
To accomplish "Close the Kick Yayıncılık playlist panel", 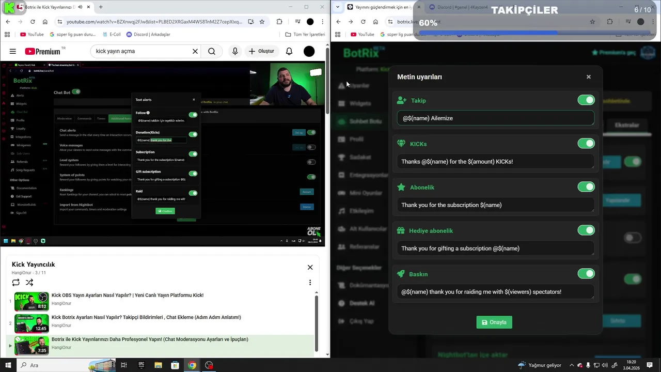I will coord(310,267).
